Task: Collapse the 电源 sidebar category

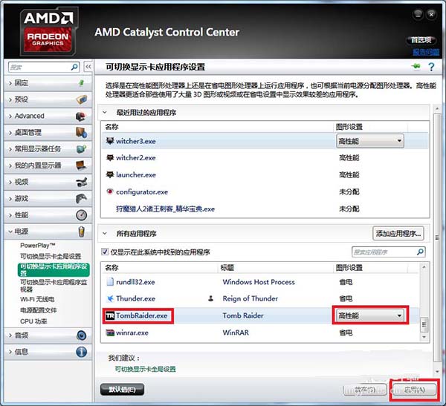Action: 10,232
